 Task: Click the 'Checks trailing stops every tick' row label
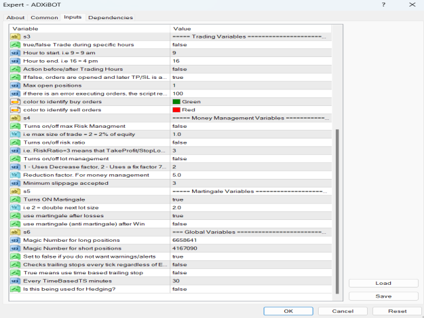tap(95, 265)
